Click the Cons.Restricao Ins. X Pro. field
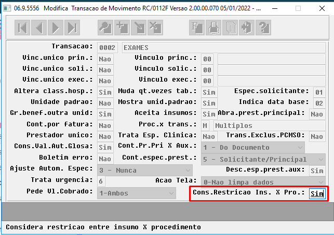Viewport: 334px width, 235px height. 317,193
